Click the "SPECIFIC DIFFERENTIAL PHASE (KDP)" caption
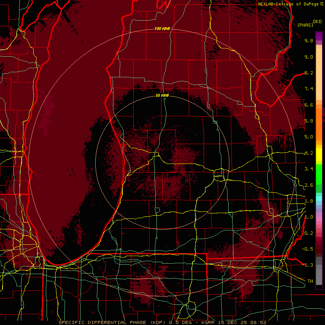Screen dimensions: 325x325 pos(113,322)
